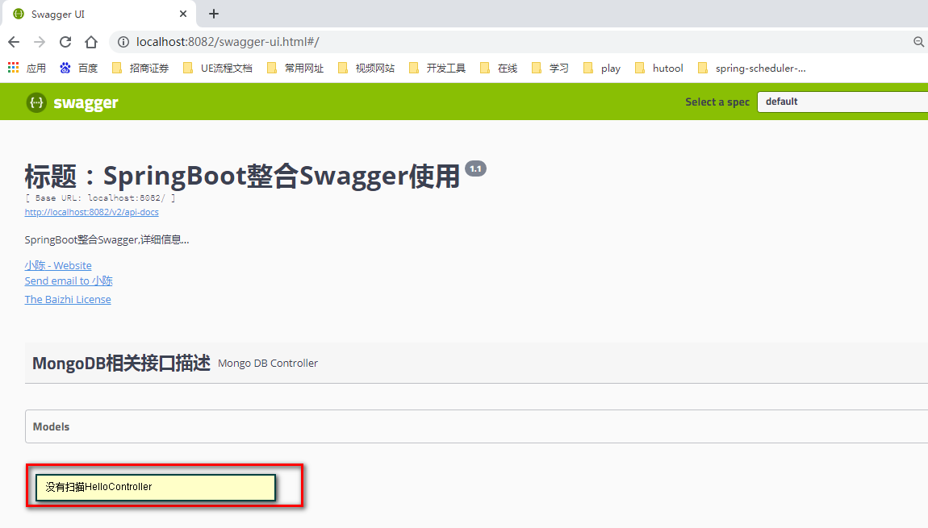Open the play bookmark folder
The height and width of the screenshot is (528, 928).
[x=602, y=68]
